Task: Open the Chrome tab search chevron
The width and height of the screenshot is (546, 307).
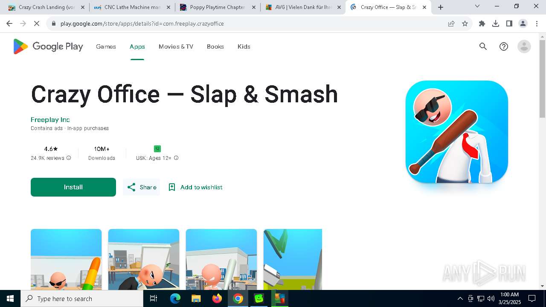Action: coord(477,6)
